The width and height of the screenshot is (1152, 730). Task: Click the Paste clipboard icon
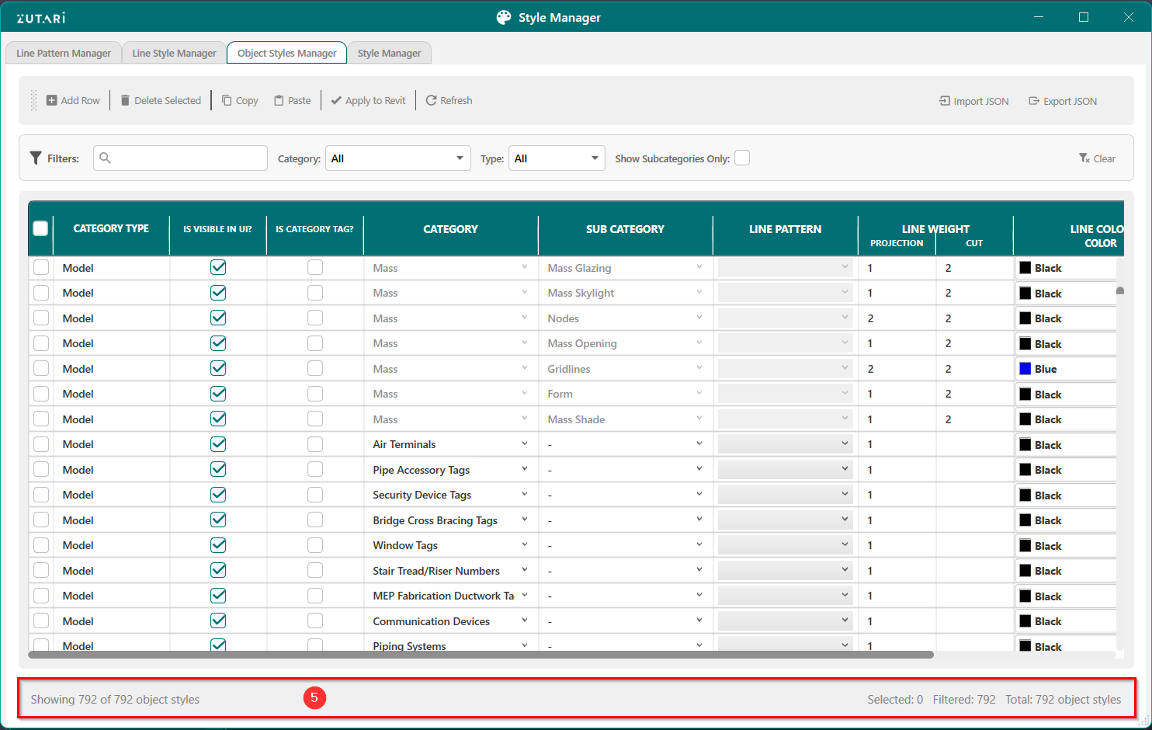[x=279, y=100]
